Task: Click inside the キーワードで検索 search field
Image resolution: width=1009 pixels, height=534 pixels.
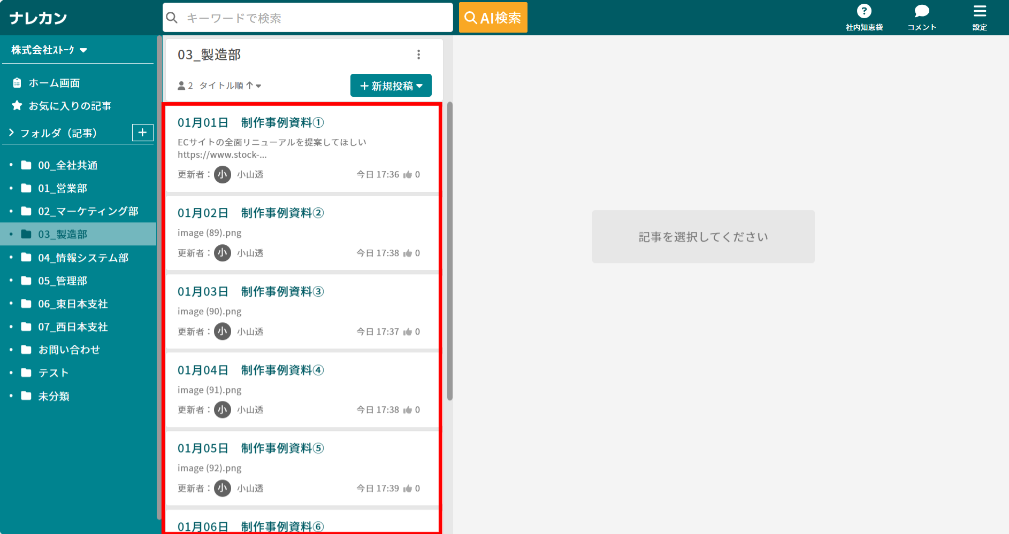Action: [x=308, y=17]
